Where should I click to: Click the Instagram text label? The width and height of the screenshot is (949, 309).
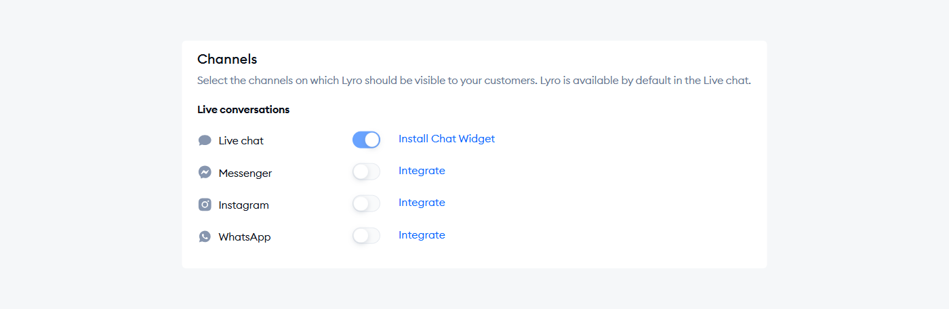[243, 205]
